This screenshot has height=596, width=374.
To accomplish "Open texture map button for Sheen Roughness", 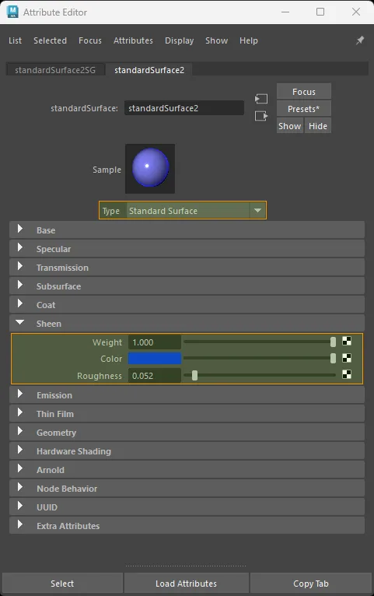I will point(347,375).
